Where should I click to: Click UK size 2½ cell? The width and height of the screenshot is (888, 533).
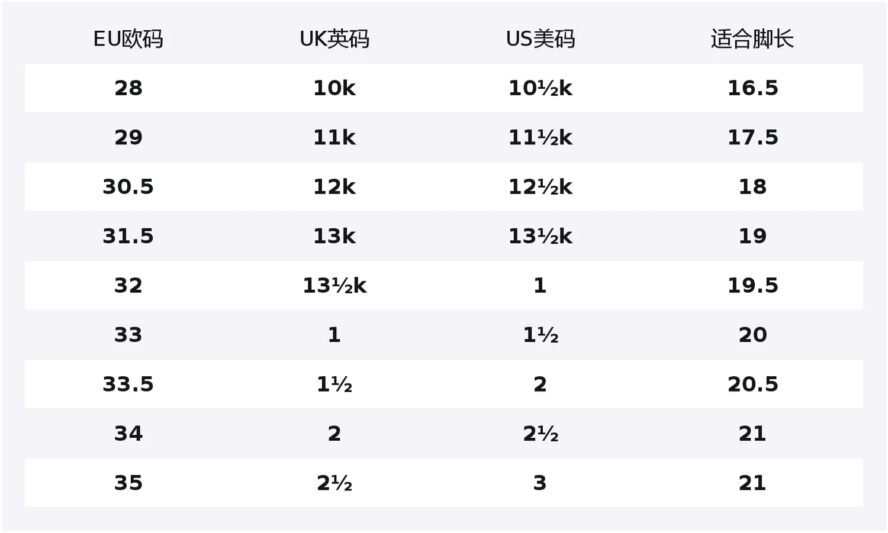334,483
